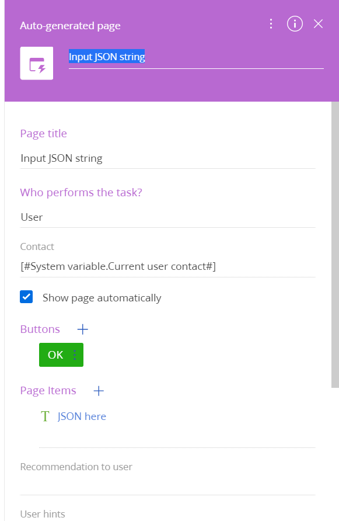Screen dimensions: 339x521
Task: Click the Buttons section label
Action: [40, 329]
